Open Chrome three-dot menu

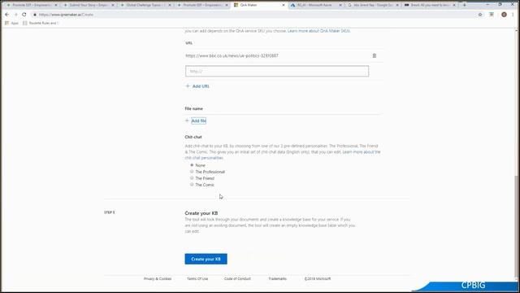513,15
